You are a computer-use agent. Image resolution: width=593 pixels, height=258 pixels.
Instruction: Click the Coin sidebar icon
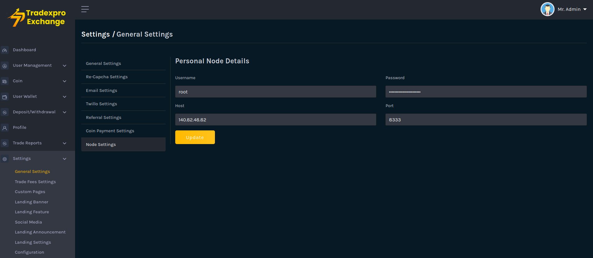coord(5,81)
